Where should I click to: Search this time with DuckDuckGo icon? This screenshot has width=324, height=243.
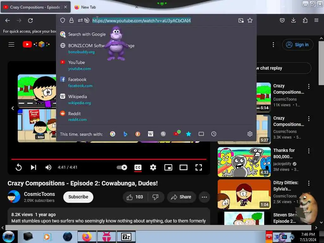pyautogui.click(x=138, y=134)
